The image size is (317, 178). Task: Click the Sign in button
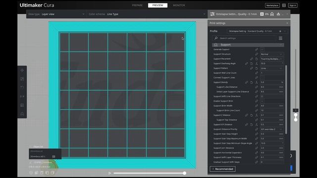pyautogui.click(x=293, y=5)
